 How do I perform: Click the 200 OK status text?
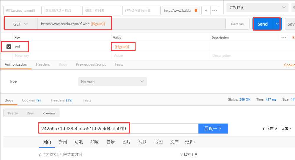[x=245, y=99]
